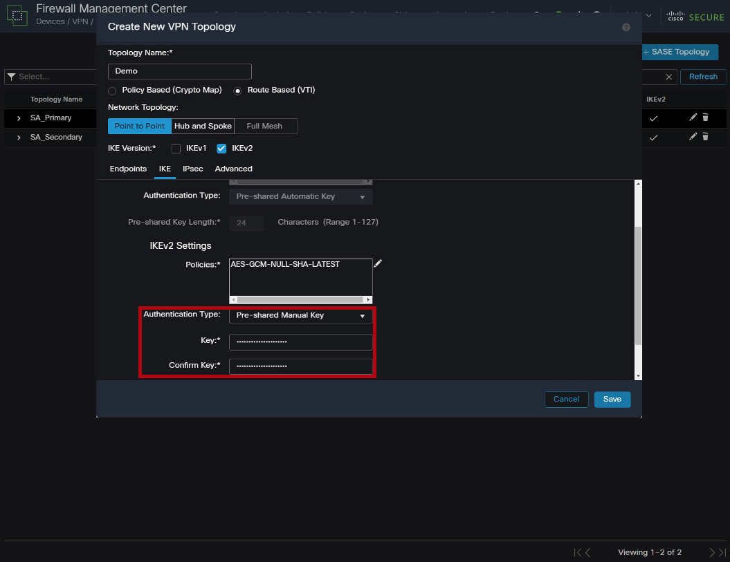Clear the search filter with X icon
This screenshot has height=562, width=730.
click(x=668, y=77)
